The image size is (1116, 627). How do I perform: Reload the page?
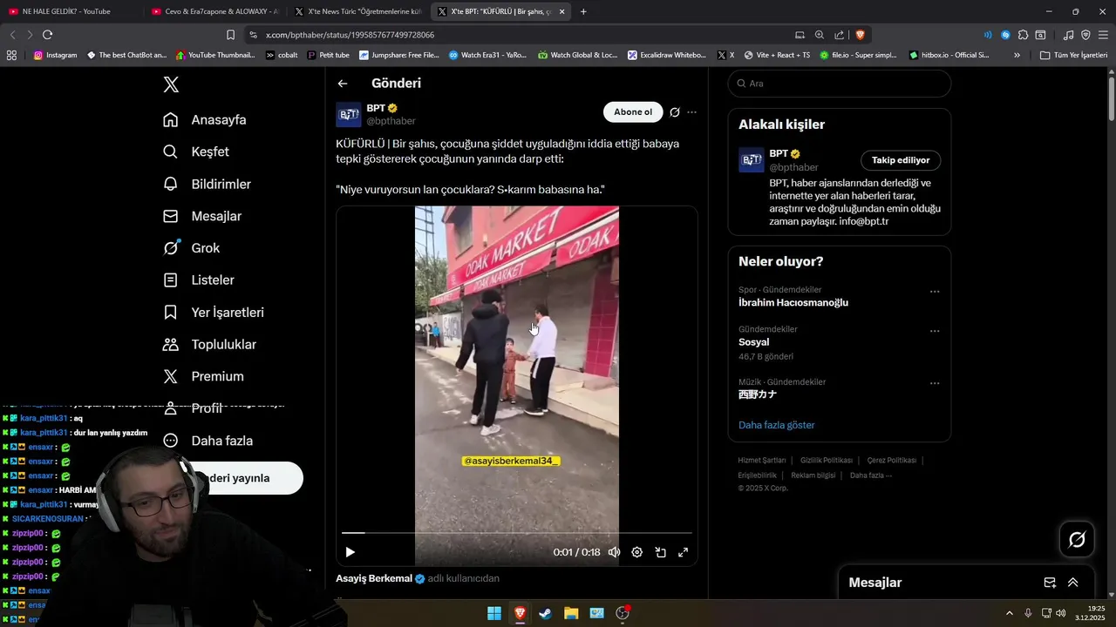pos(47,35)
